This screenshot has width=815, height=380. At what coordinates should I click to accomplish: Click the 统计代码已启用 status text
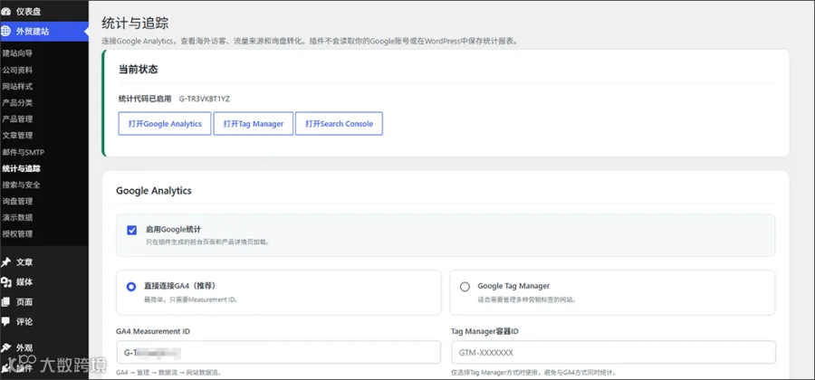(x=145, y=99)
